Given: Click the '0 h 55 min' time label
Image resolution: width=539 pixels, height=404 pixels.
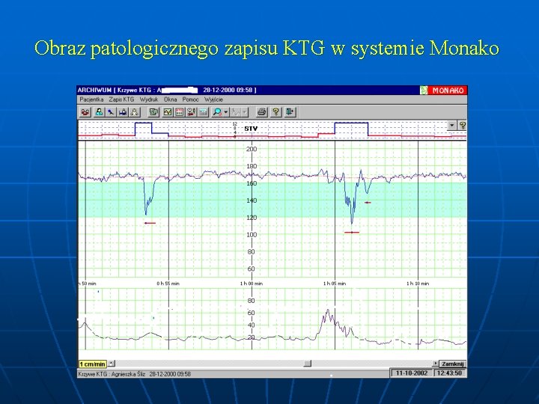Looking at the screenshot, I should (168, 284).
